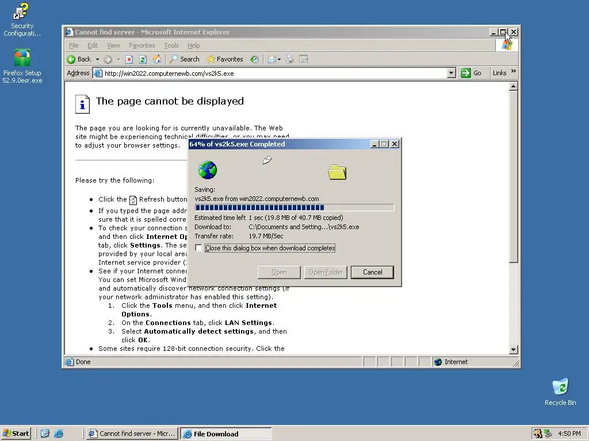Screen dimensions: 589x441
Task: Click 'The page cannot be displayed' heading
Action: click(x=170, y=101)
